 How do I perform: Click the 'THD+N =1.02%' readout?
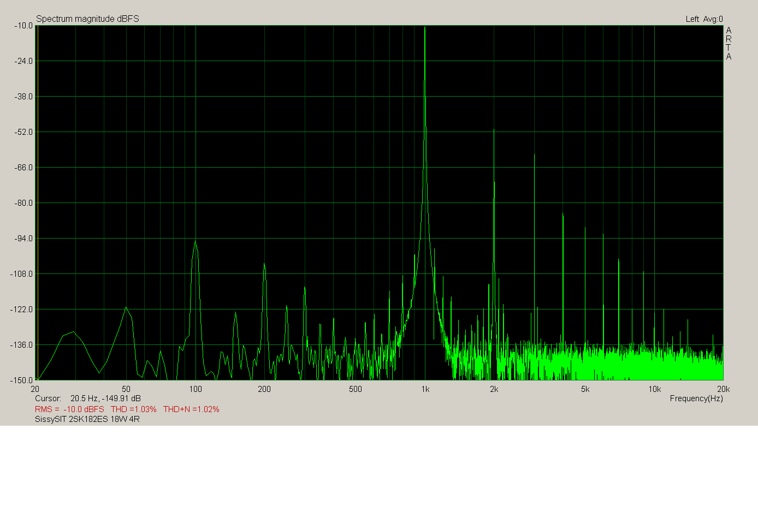(x=191, y=409)
